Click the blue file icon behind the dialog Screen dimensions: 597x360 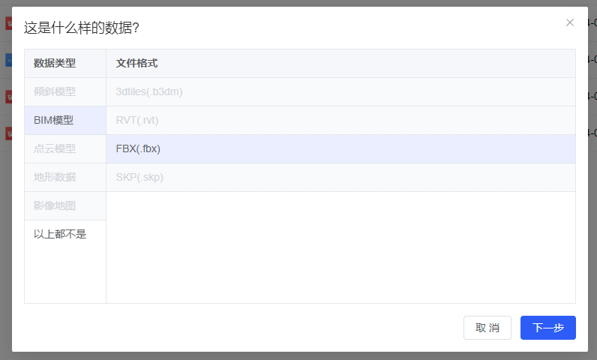tap(7, 59)
